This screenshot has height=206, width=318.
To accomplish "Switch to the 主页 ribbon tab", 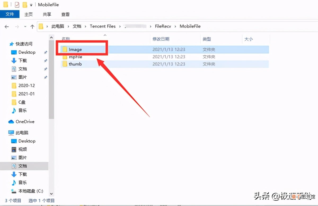I will coord(29,15).
